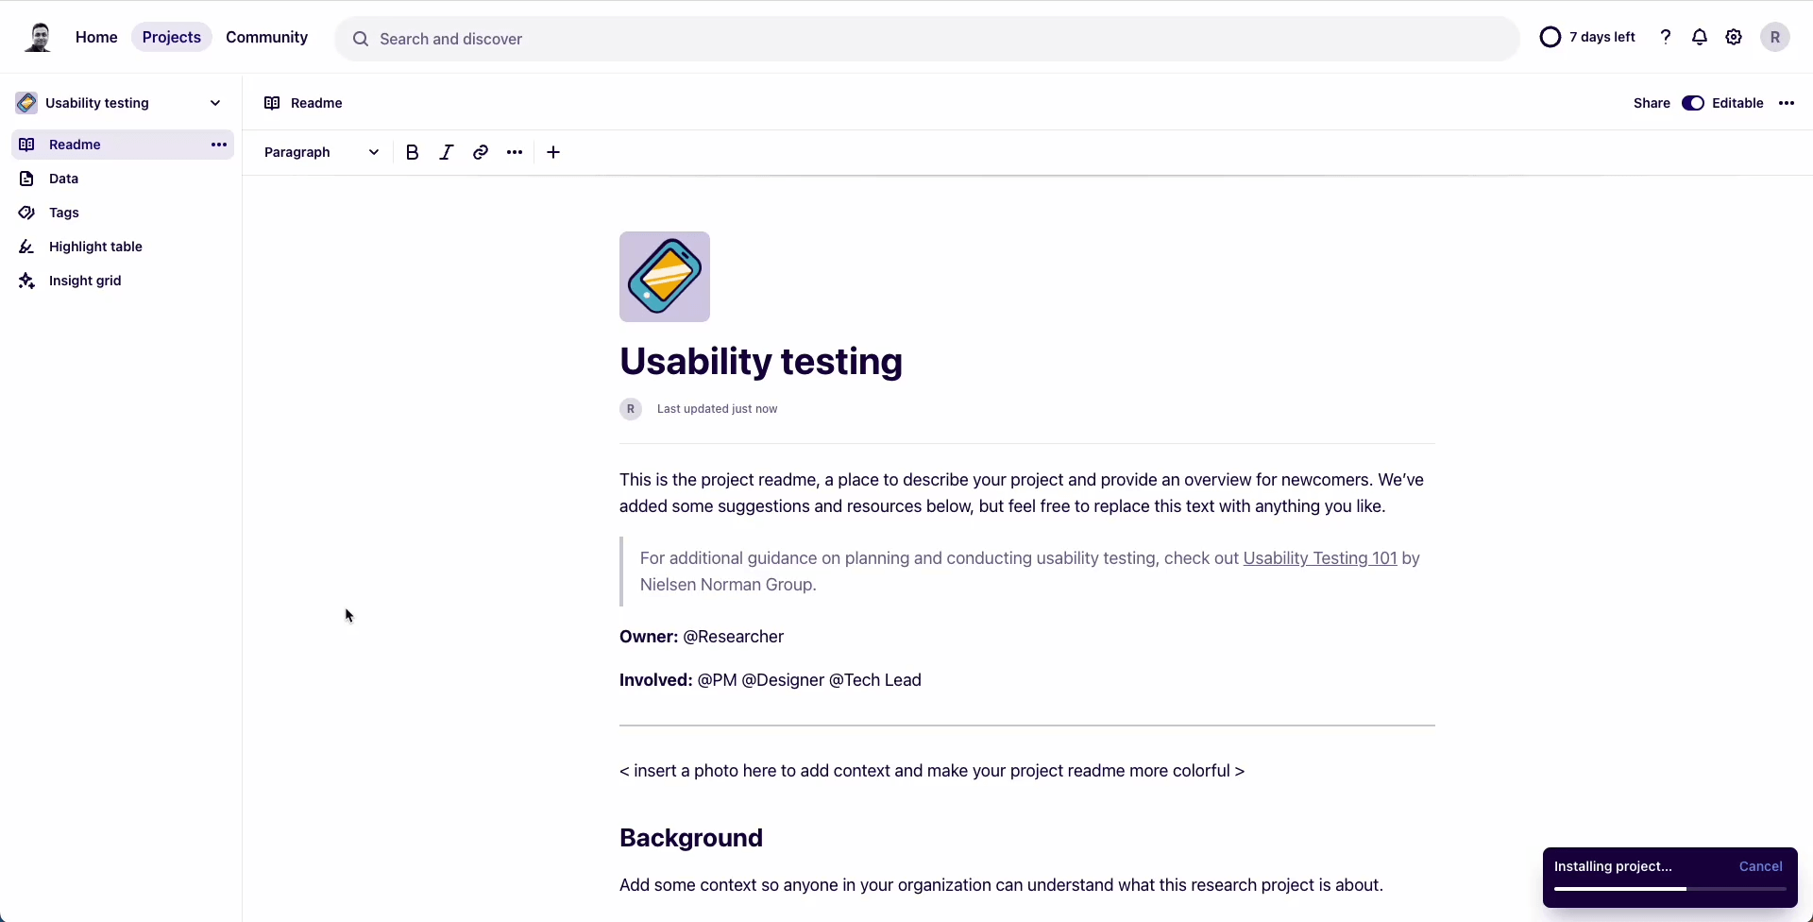Open the plus insert block button
The height and width of the screenshot is (922, 1813).
(x=553, y=152)
